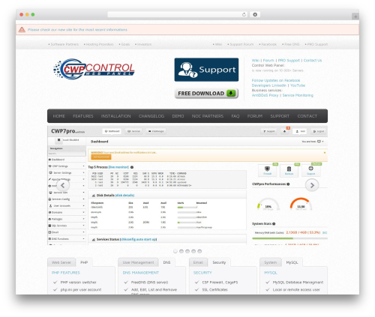Select the fifth carousel dot
375x317 pixels.
pyautogui.click(x=199, y=251)
